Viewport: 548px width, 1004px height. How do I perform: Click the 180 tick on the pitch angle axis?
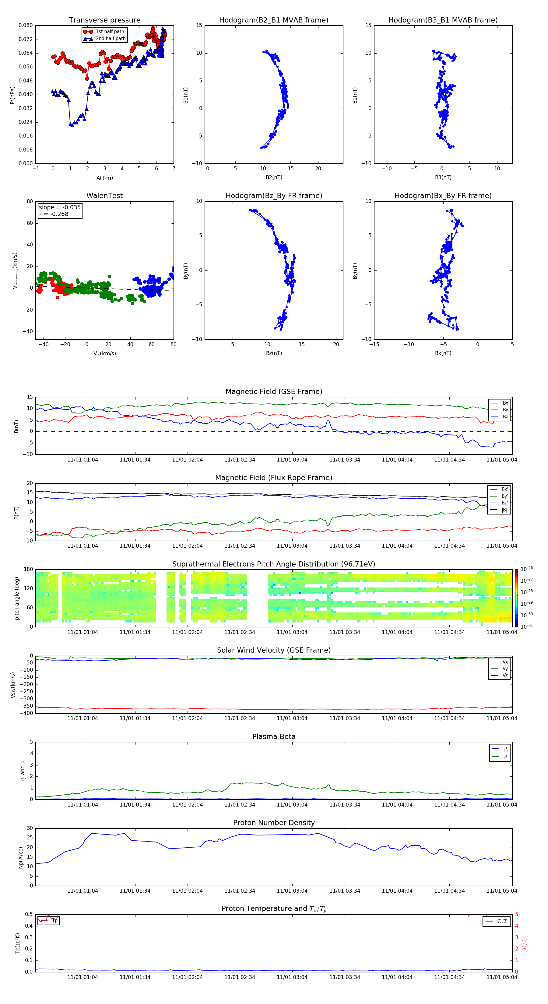[29, 570]
